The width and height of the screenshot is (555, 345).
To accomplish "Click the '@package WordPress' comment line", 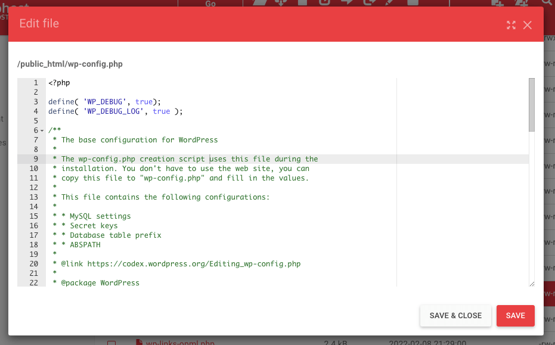I will click(96, 283).
